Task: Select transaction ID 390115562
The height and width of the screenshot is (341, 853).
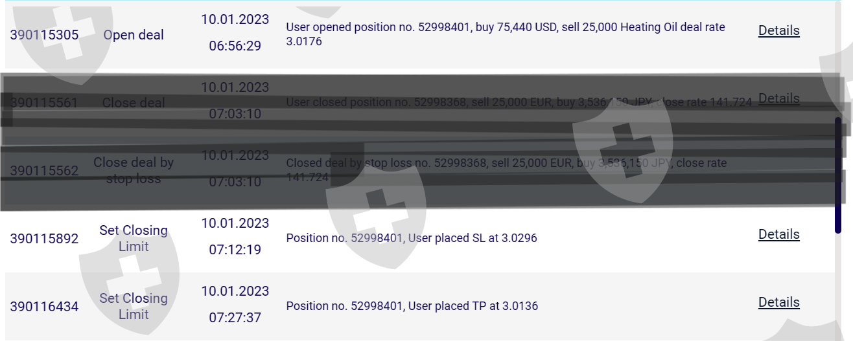Action: tap(44, 171)
